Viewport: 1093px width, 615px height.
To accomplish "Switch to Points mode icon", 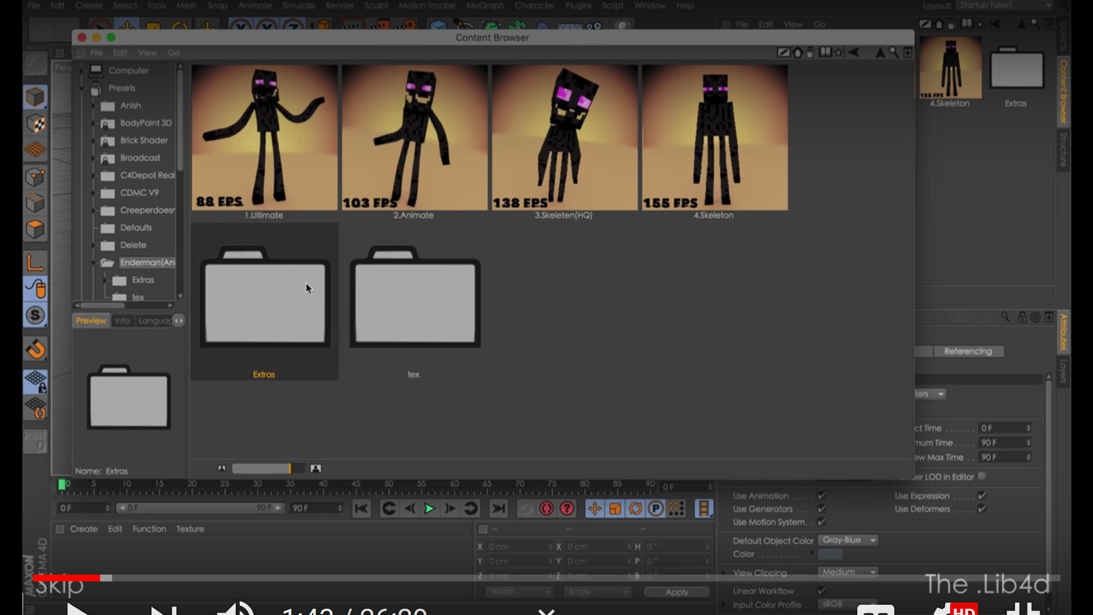I will (35, 177).
